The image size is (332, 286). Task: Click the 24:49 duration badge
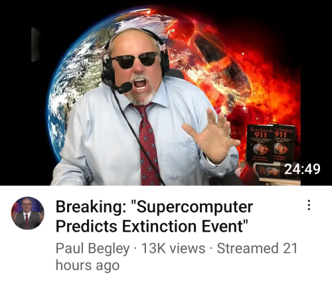[x=302, y=169]
